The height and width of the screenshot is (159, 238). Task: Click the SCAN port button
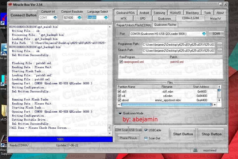[x=216, y=34]
